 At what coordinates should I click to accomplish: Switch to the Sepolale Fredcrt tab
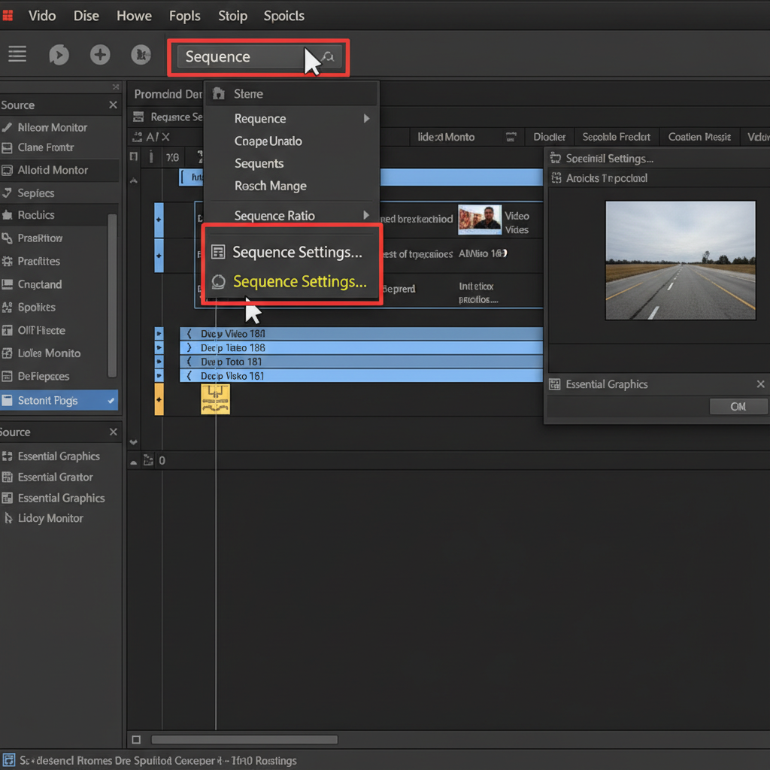tap(617, 137)
